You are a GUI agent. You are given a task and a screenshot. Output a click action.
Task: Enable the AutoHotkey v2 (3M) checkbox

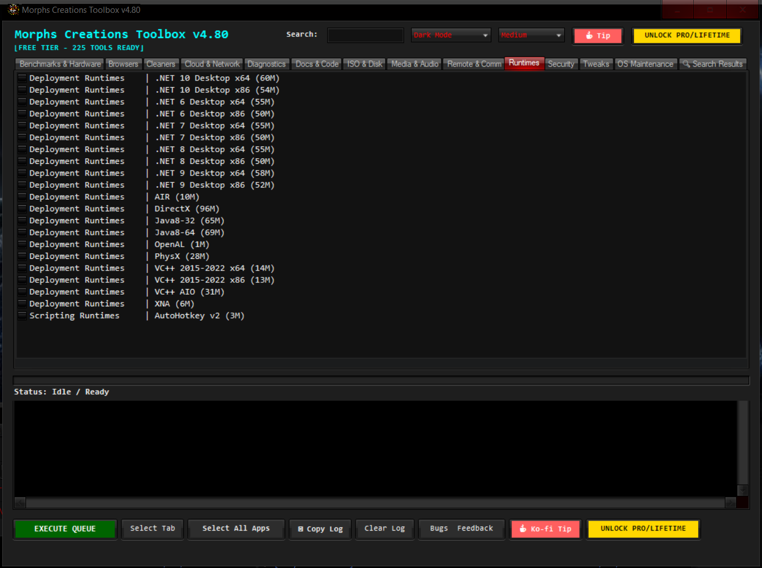coord(22,316)
